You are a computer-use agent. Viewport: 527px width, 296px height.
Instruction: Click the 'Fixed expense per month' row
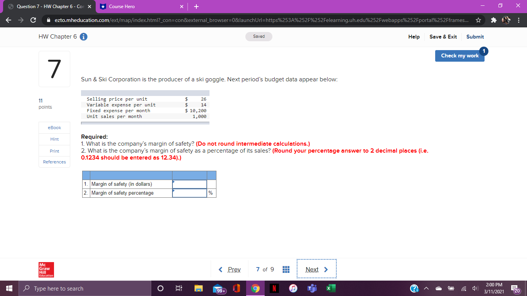point(145,111)
